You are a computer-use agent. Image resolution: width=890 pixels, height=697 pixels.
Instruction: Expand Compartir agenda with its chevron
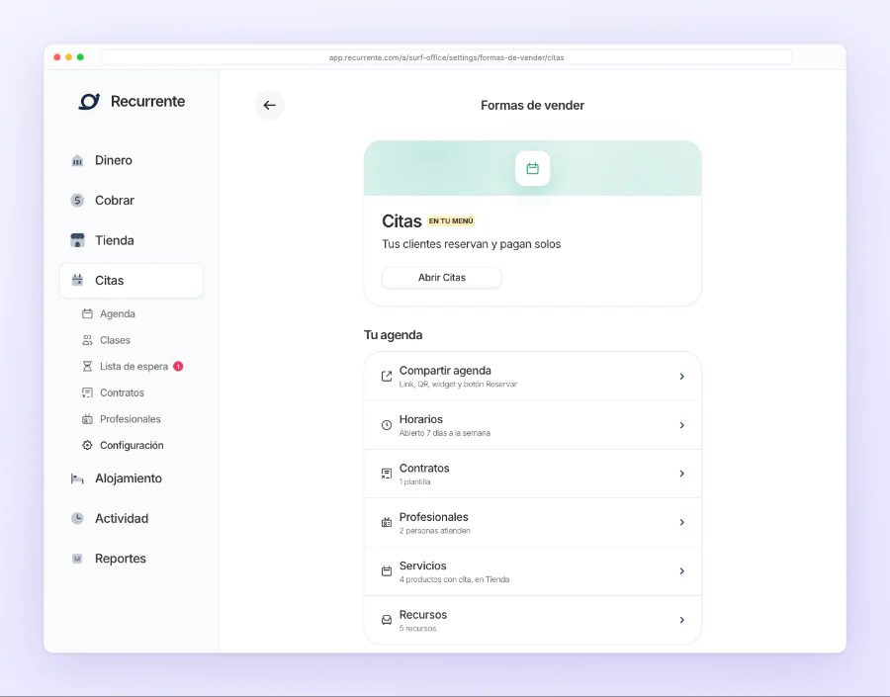pos(681,377)
